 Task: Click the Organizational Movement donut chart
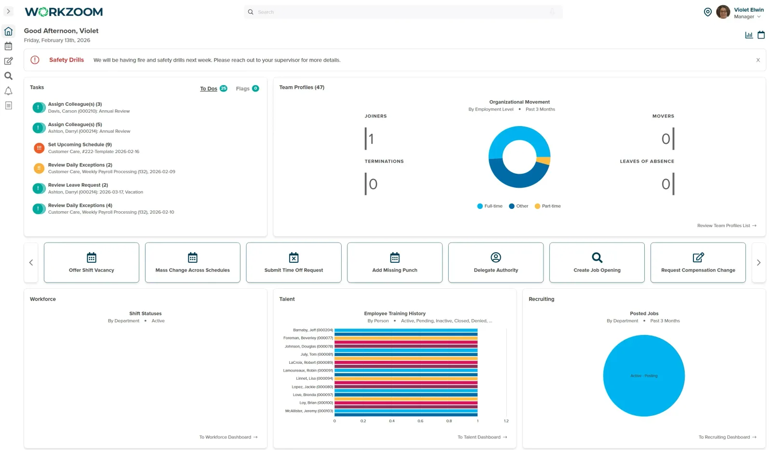[x=519, y=157]
